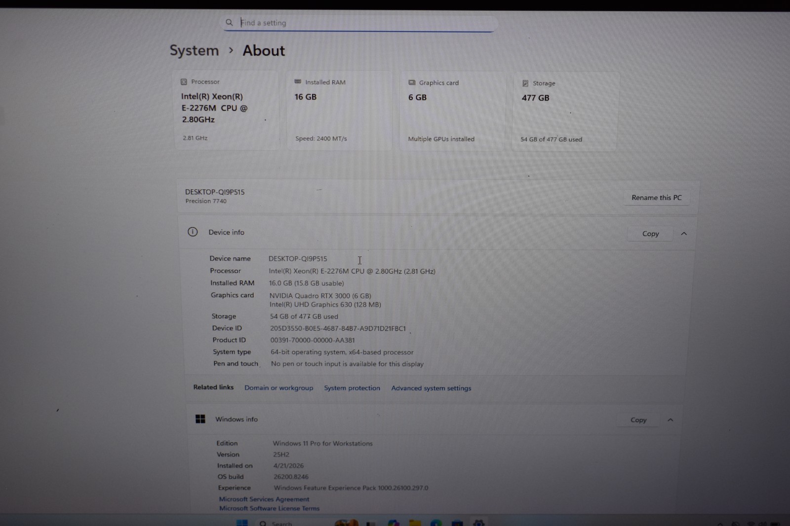The width and height of the screenshot is (790, 526).
Task: Click the Version value 25H2
Action: click(x=281, y=455)
